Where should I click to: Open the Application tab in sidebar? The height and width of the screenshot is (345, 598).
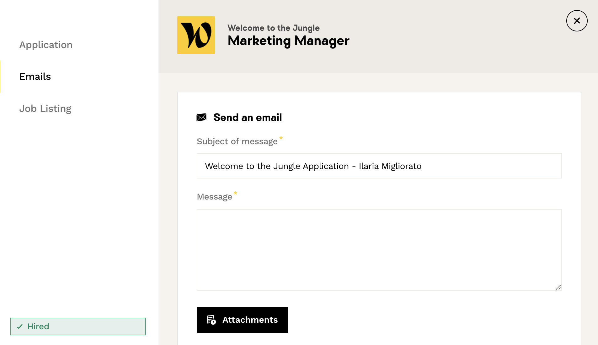click(x=46, y=45)
